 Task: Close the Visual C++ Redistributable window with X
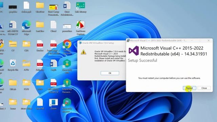209,41
